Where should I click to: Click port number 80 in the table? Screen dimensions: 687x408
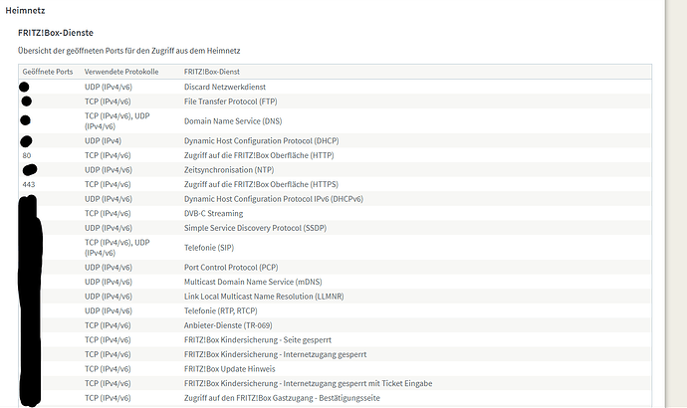27,155
